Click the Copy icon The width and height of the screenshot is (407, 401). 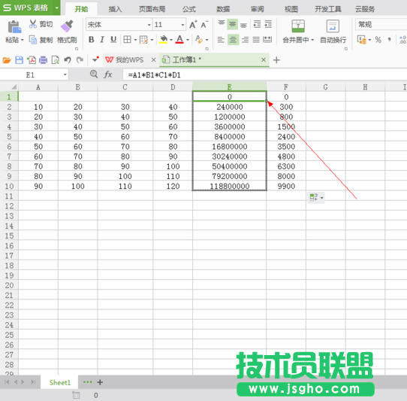click(33, 40)
